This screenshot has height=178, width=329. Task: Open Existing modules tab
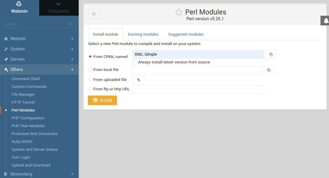coord(143,34)
